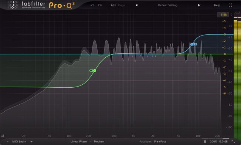Image resolution: width=241 pixels, height=145 pixels.
Task: Open the Linear Phase processing mode menu
Action: (78, 141)
